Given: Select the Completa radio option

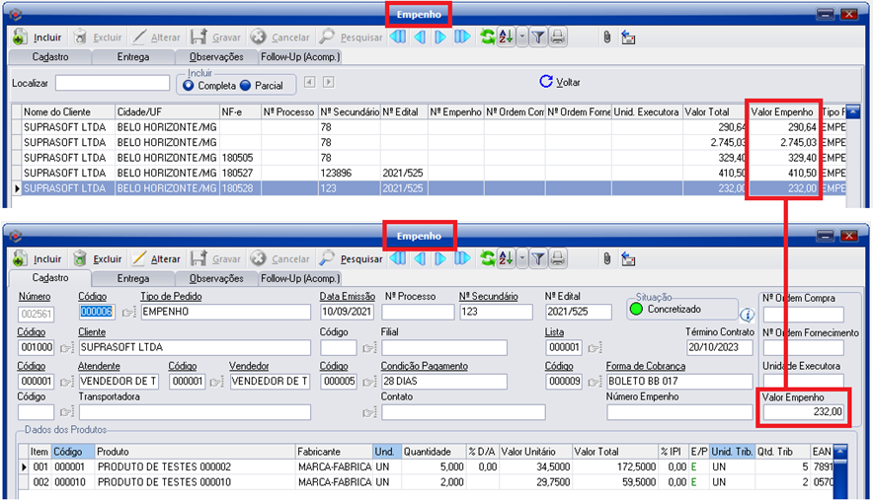Looking at the screenshot, I should point(189,86).
